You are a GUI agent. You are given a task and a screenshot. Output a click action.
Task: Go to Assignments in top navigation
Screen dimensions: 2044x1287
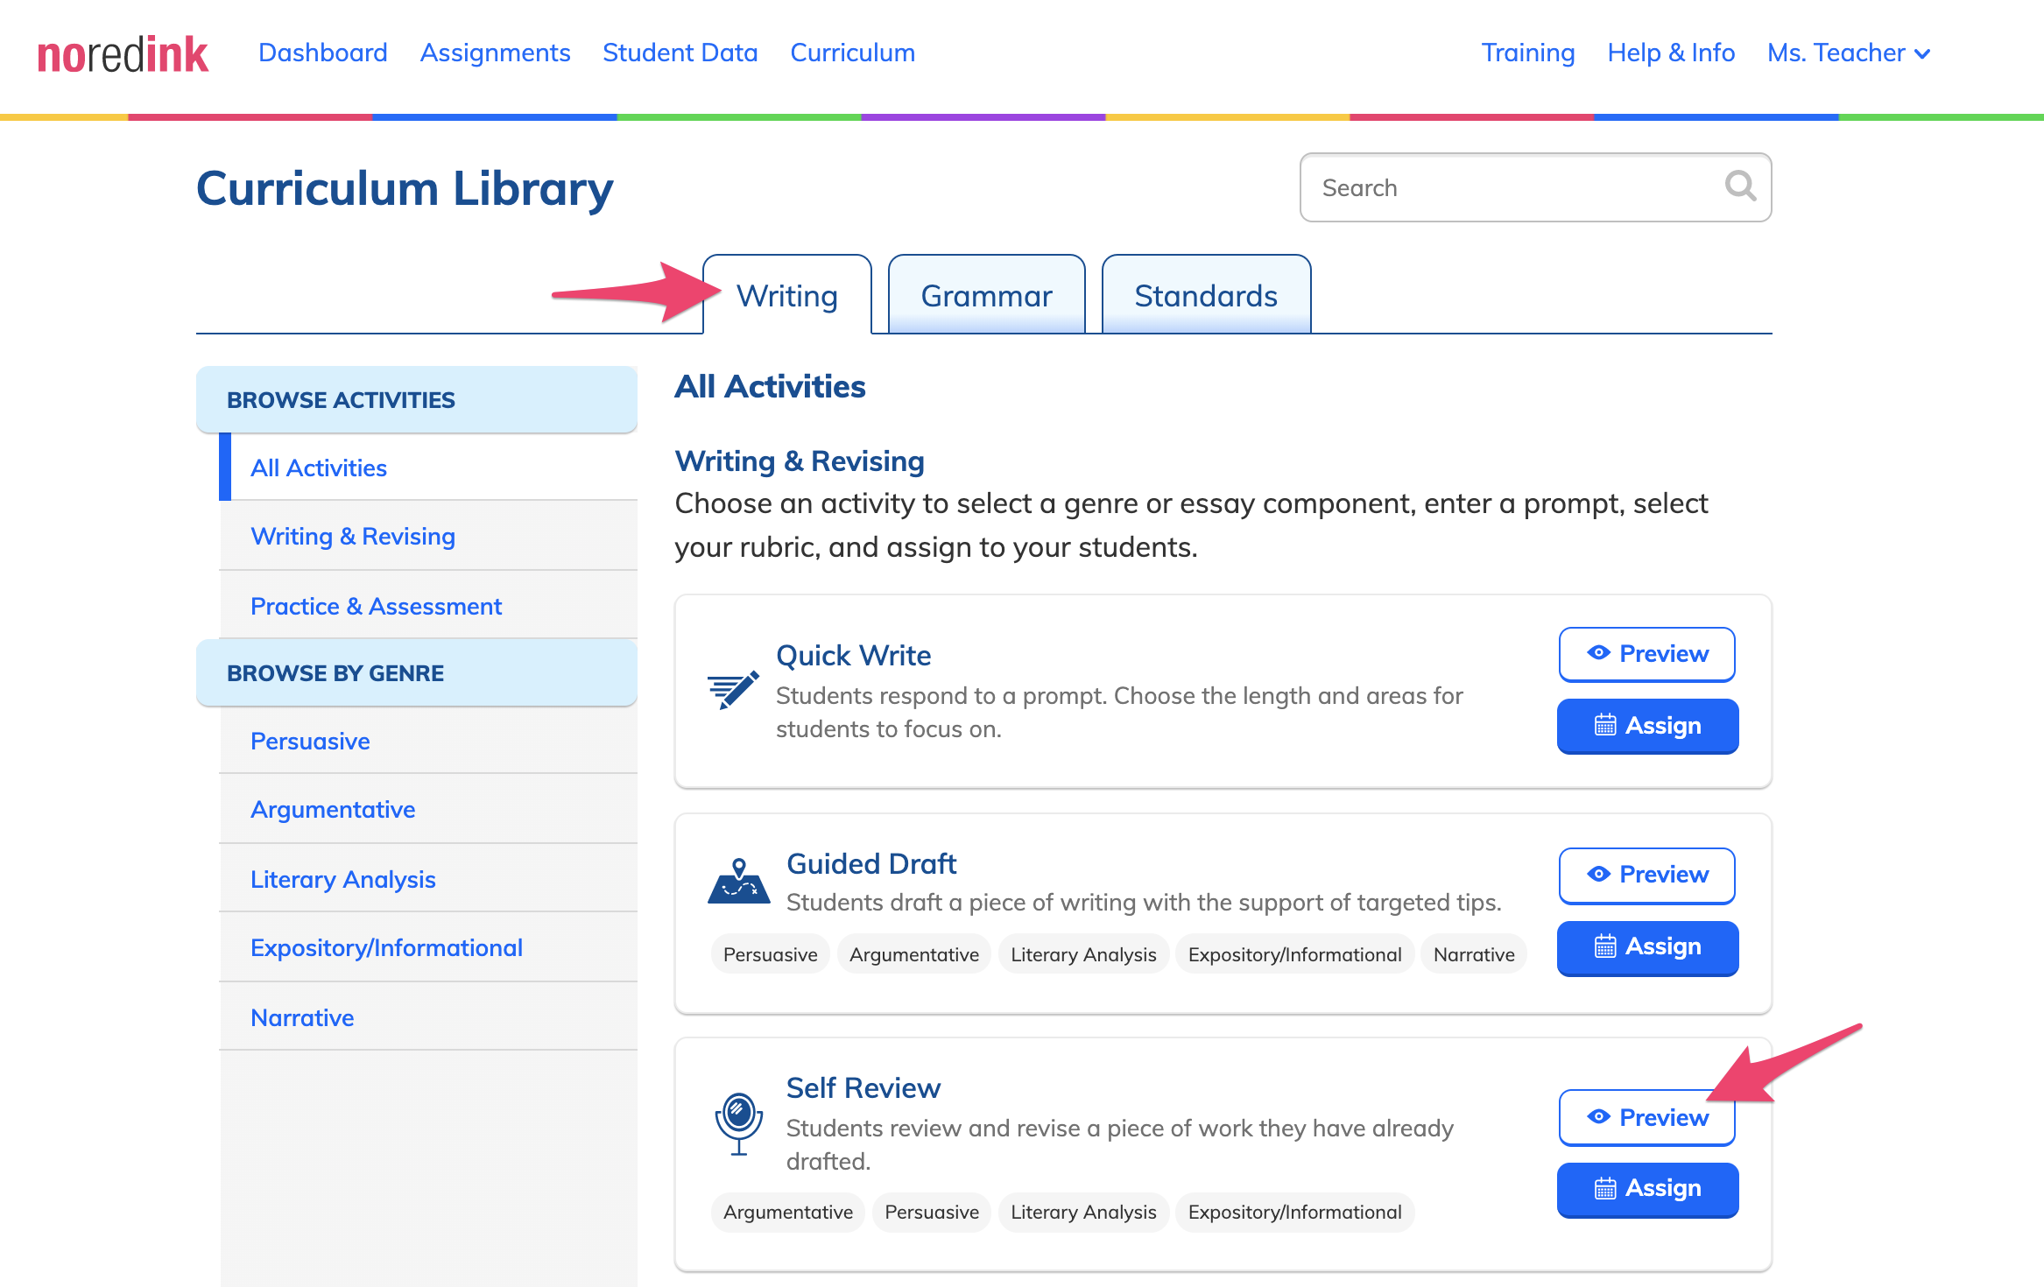coord(495,53)
